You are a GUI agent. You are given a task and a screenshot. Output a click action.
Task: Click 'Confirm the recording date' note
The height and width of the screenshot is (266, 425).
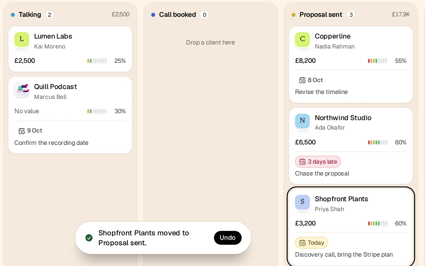(x=51, y=143)
